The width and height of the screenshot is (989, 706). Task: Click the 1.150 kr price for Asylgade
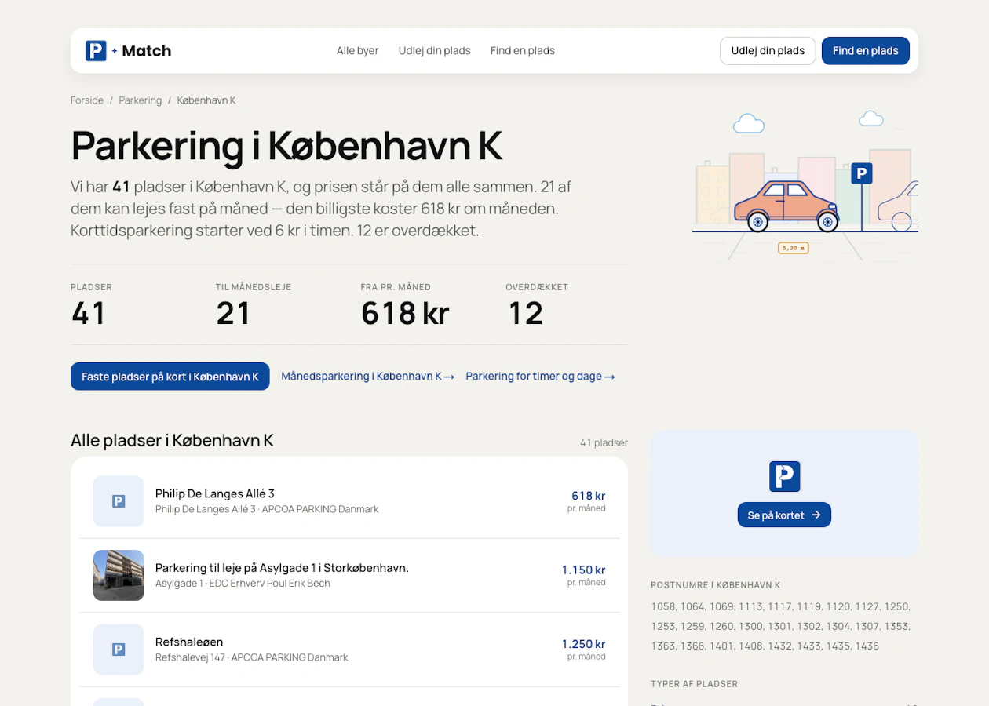[x=584, y=570]
